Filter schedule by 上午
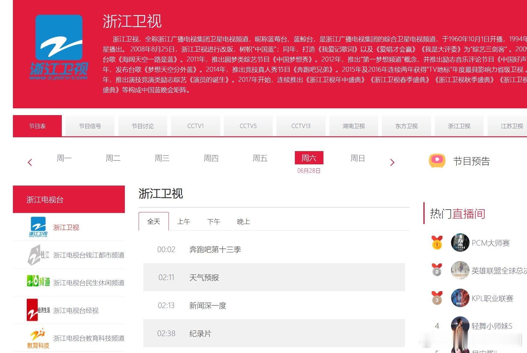Viewport: 527px width, 353px height. [x=184, y=222]
